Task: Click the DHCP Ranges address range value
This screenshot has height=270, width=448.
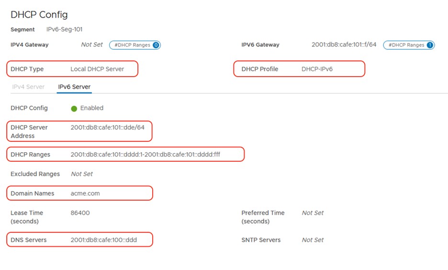Action: 146,155
